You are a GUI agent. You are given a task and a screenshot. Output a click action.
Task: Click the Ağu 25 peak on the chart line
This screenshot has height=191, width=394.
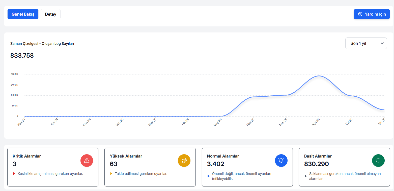tap(319, 76)
